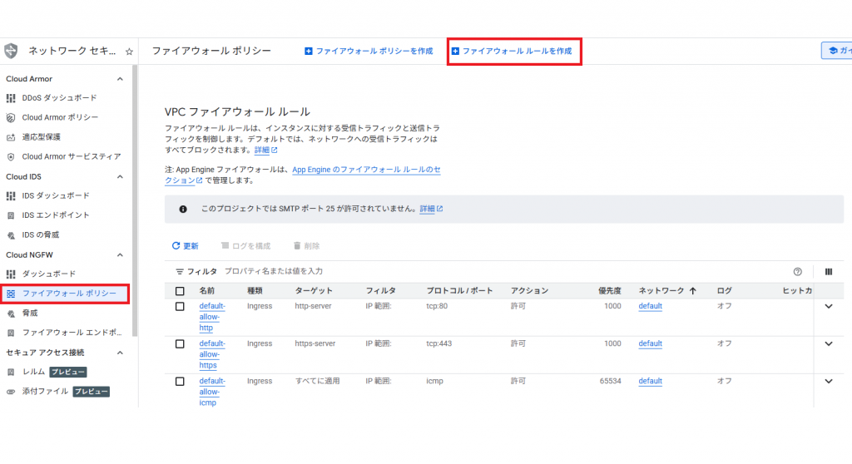Open the column display options icon
Image resolution: width=852 pixels, height=464 pixels.
(x=828, y=272)
